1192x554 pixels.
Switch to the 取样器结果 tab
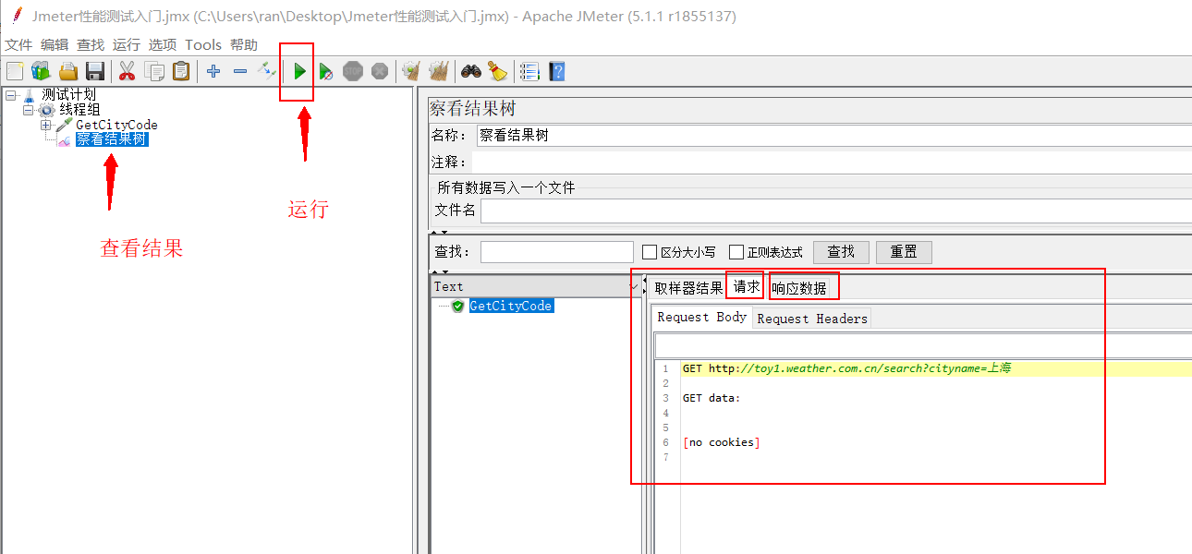coord(688,287)
